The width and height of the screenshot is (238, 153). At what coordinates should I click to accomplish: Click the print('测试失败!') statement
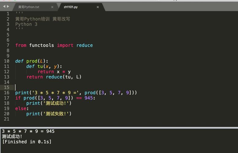click(49, 114)
